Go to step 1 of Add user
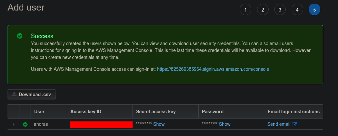This screenshot has width=338, height=136. click(245, 10)
